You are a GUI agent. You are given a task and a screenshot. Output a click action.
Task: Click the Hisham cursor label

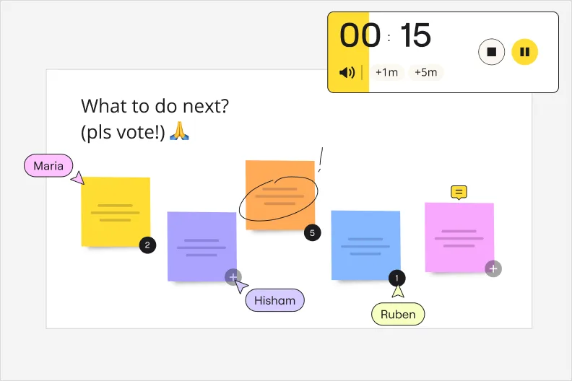pos(274,300)
